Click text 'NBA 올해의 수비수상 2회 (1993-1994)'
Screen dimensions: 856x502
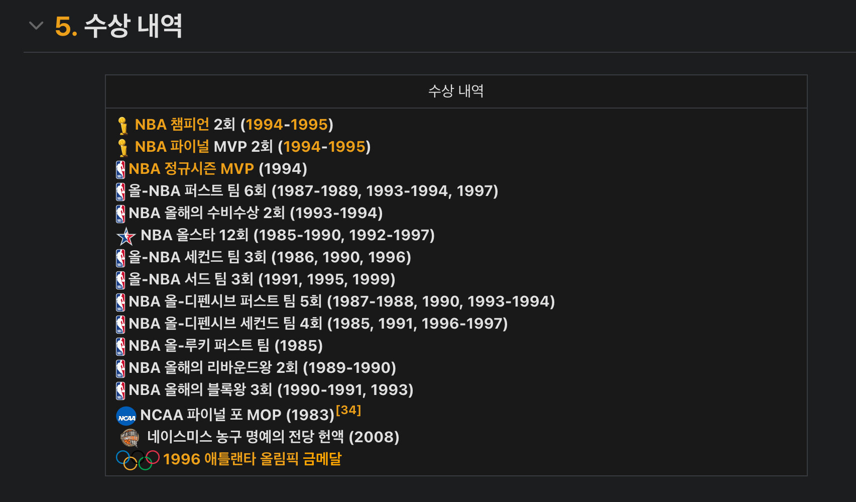[x=256, y=213]
